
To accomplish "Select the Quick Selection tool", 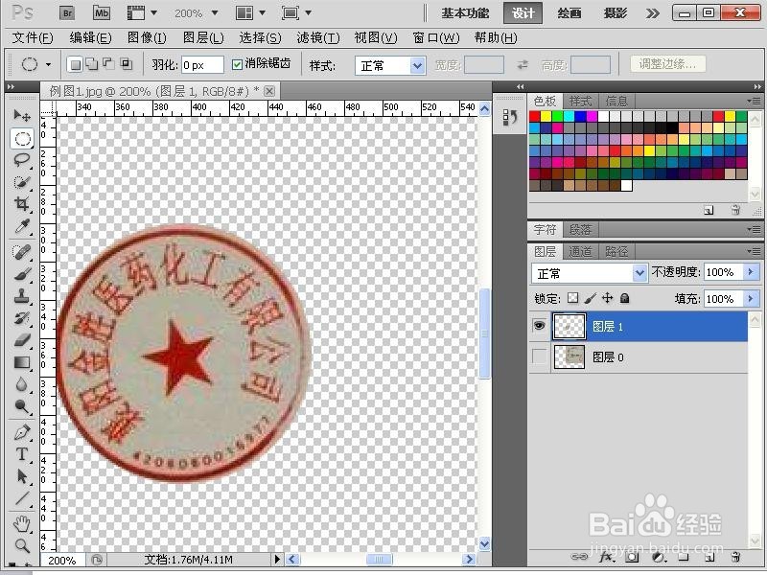I will point(21,182).
